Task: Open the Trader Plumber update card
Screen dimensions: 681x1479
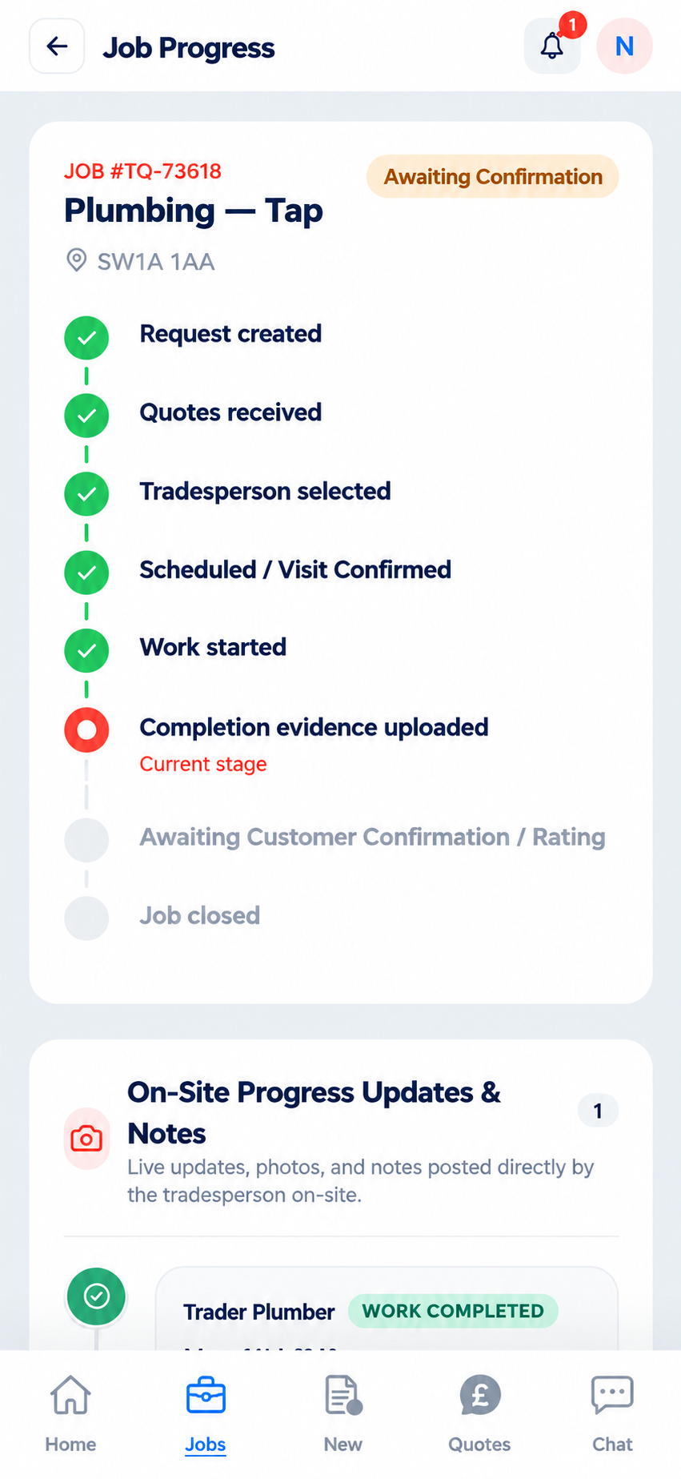Action: click(387, 1308)
